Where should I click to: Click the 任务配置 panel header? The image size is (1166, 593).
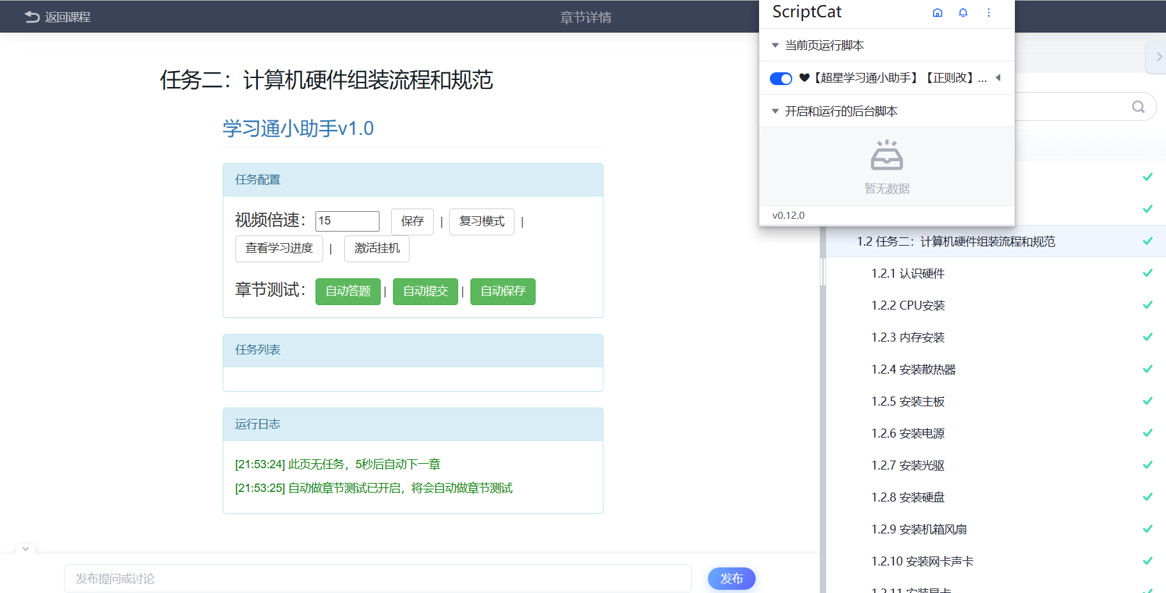coord(413,180)
